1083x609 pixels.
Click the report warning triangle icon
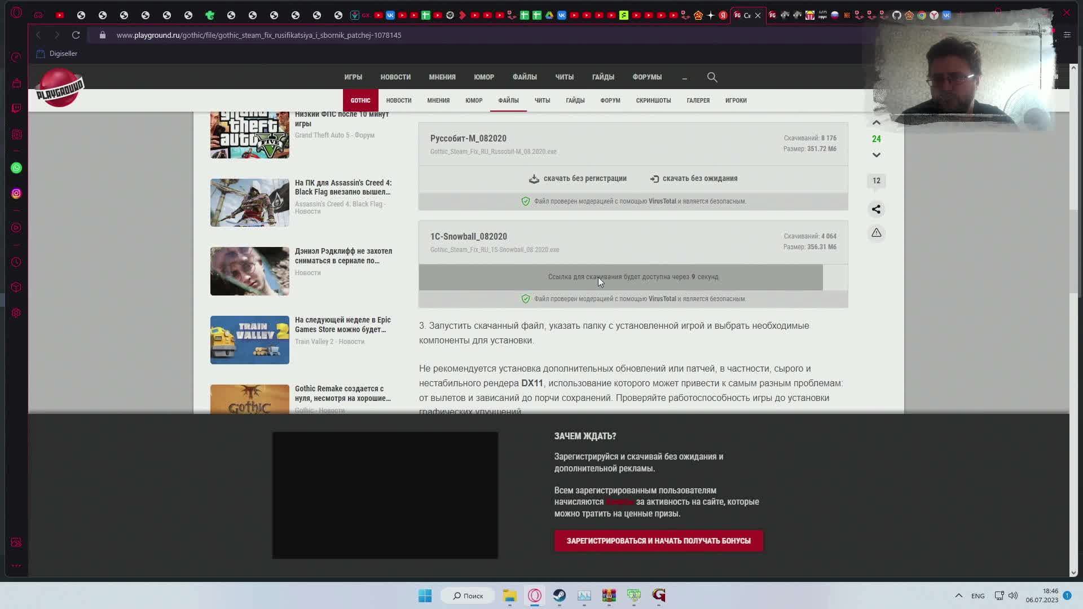coord(876,233)
